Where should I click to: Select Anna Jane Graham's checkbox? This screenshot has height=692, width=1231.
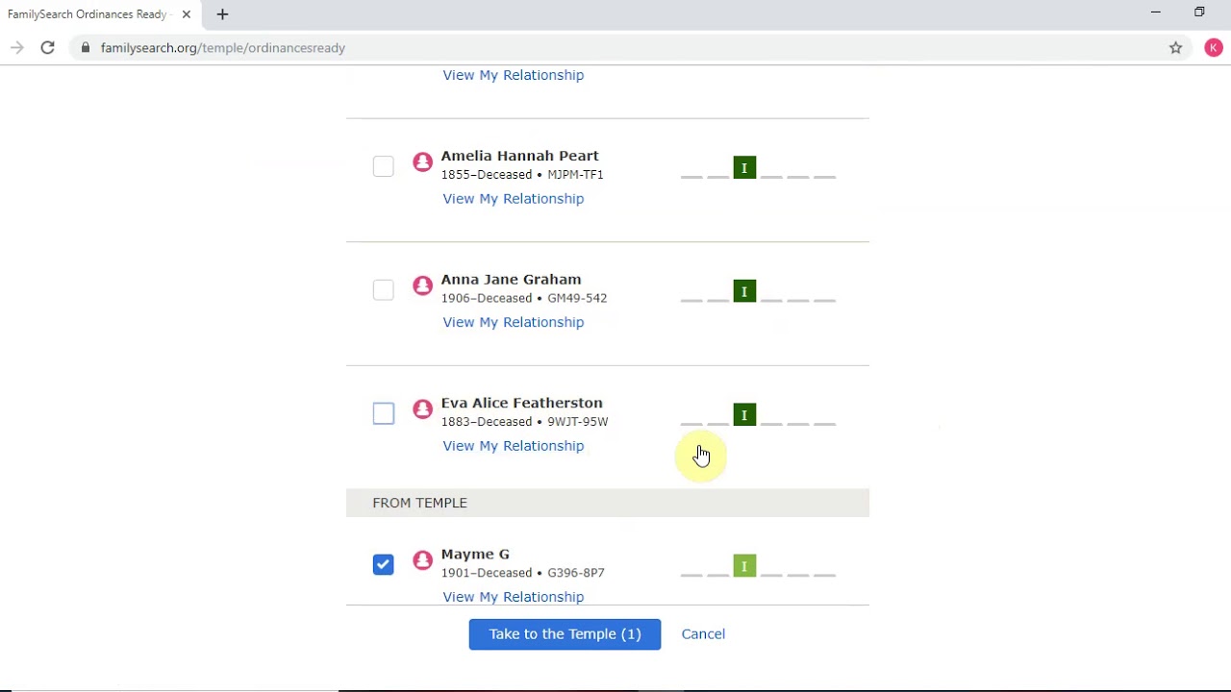[x=383, y=290]
